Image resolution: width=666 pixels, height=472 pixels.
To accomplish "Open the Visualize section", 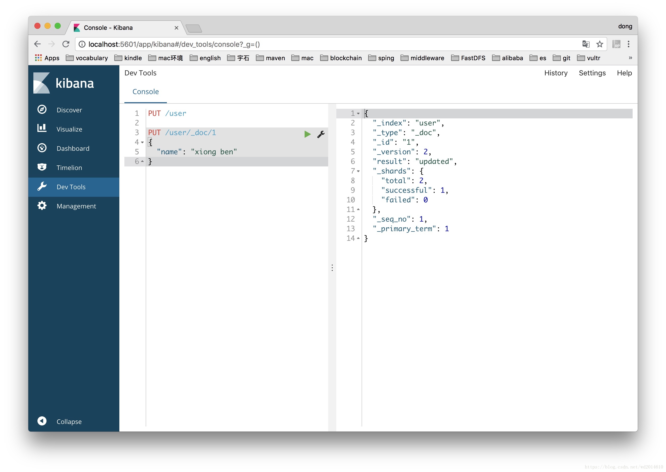I will coord(74,129).
